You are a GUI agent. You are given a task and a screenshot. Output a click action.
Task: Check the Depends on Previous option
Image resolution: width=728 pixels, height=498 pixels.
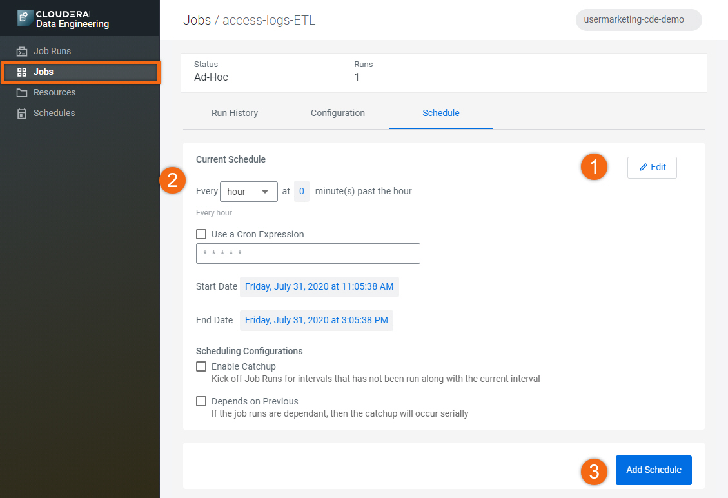[201, 401]
